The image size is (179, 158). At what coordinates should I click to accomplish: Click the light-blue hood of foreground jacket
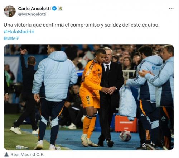58,56
